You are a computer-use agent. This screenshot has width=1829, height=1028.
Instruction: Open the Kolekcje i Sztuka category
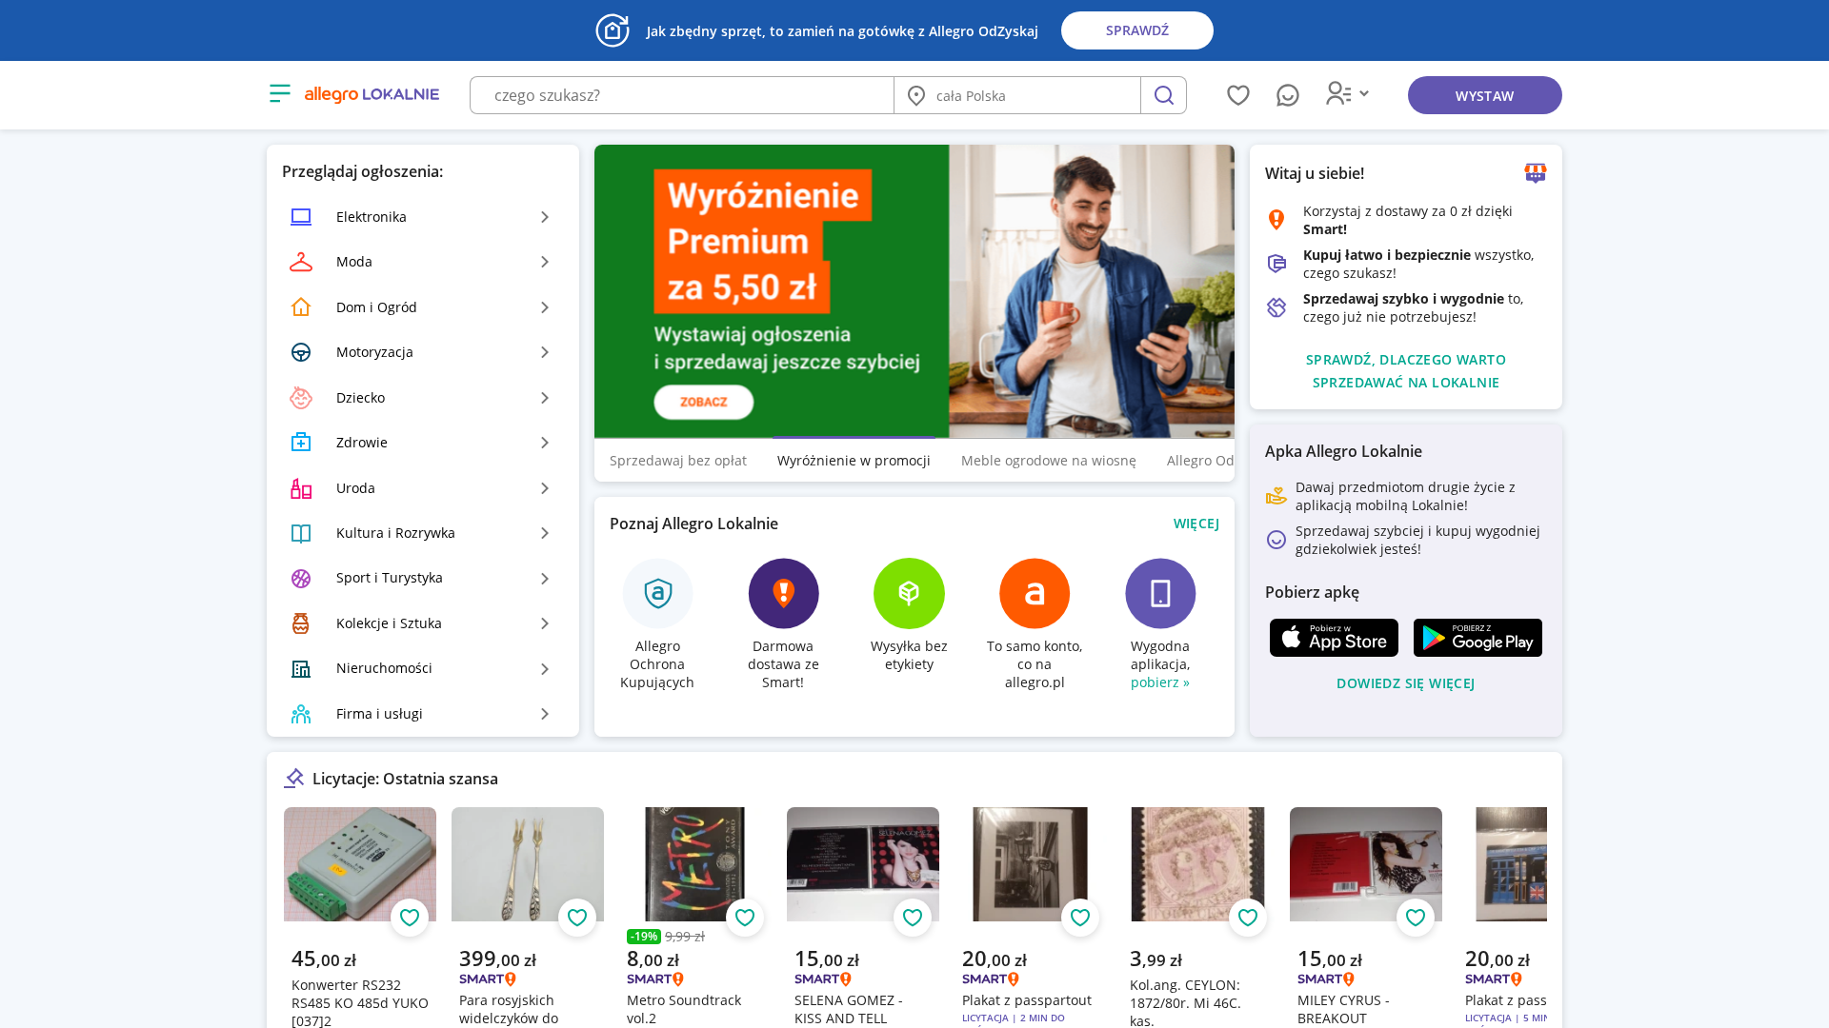[x=423, y=623]
